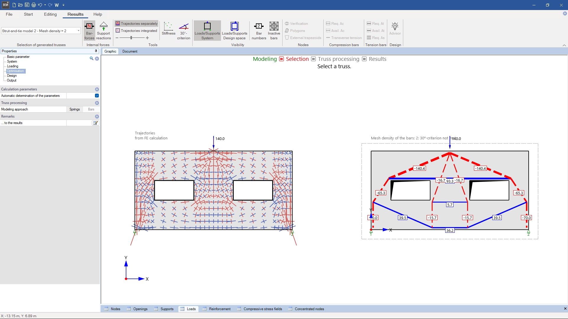This screenshot has width=568, height=319.
Task: Open the Compressive stress fields tab
Action: click(263, 309)
